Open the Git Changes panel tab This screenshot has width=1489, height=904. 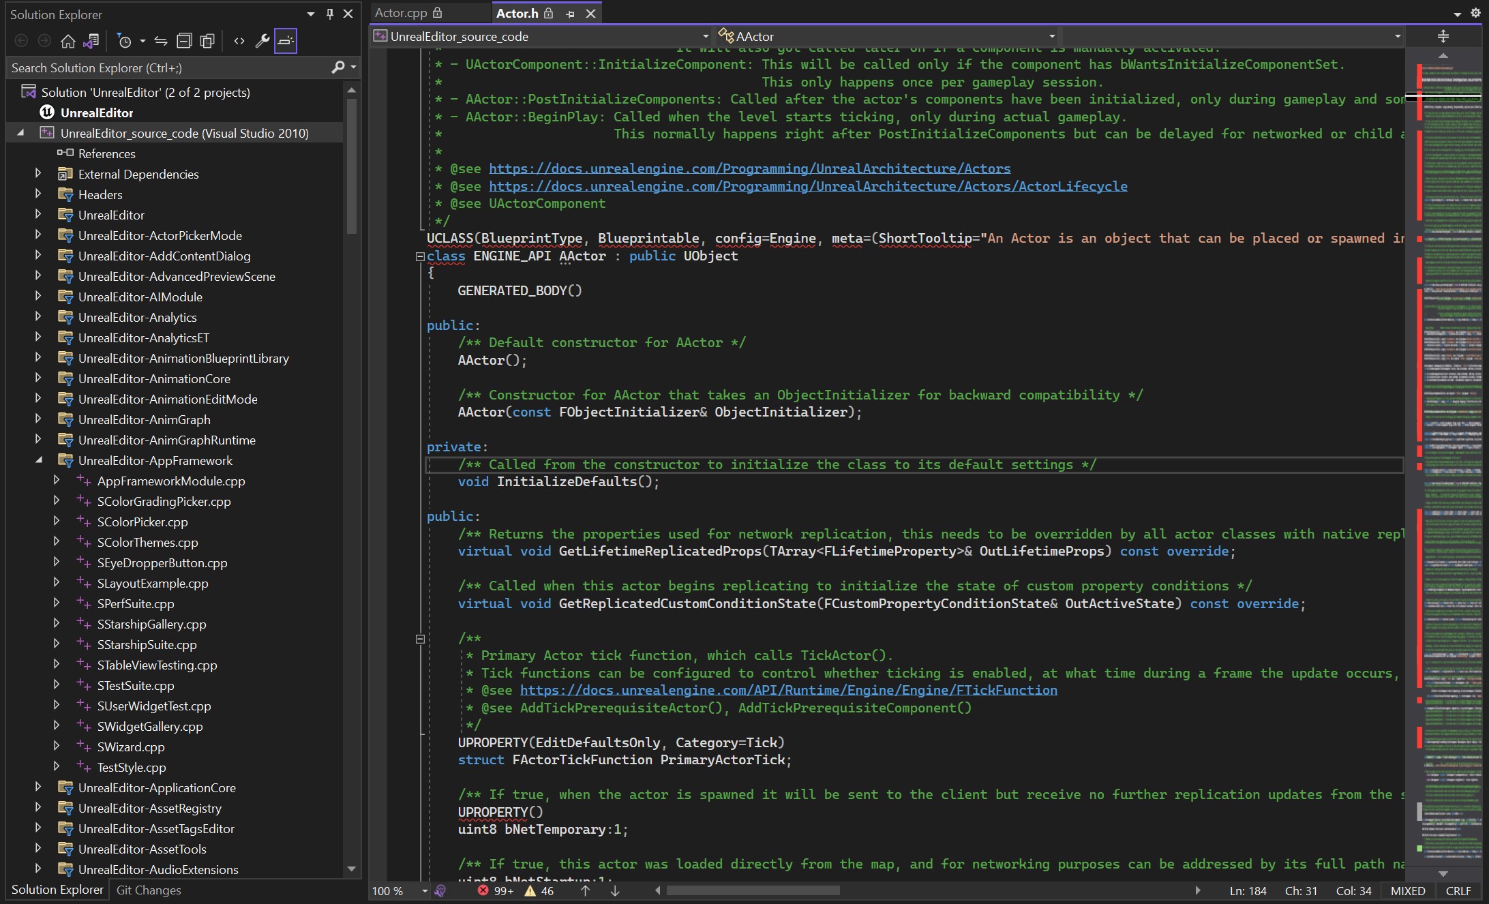click(148, 890)
